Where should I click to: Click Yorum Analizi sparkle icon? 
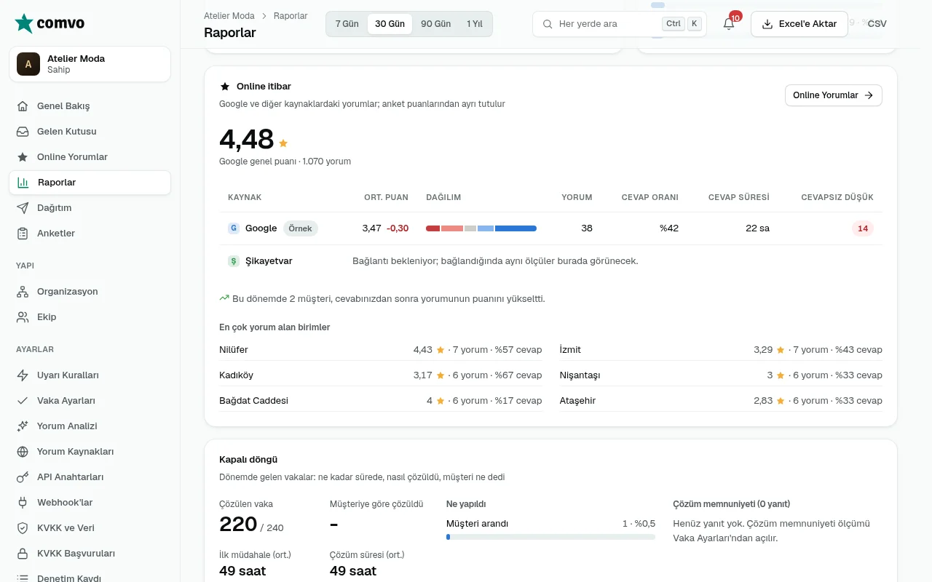[23, 426]
